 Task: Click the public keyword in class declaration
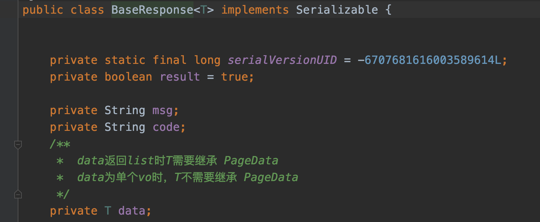pos(43,10)
